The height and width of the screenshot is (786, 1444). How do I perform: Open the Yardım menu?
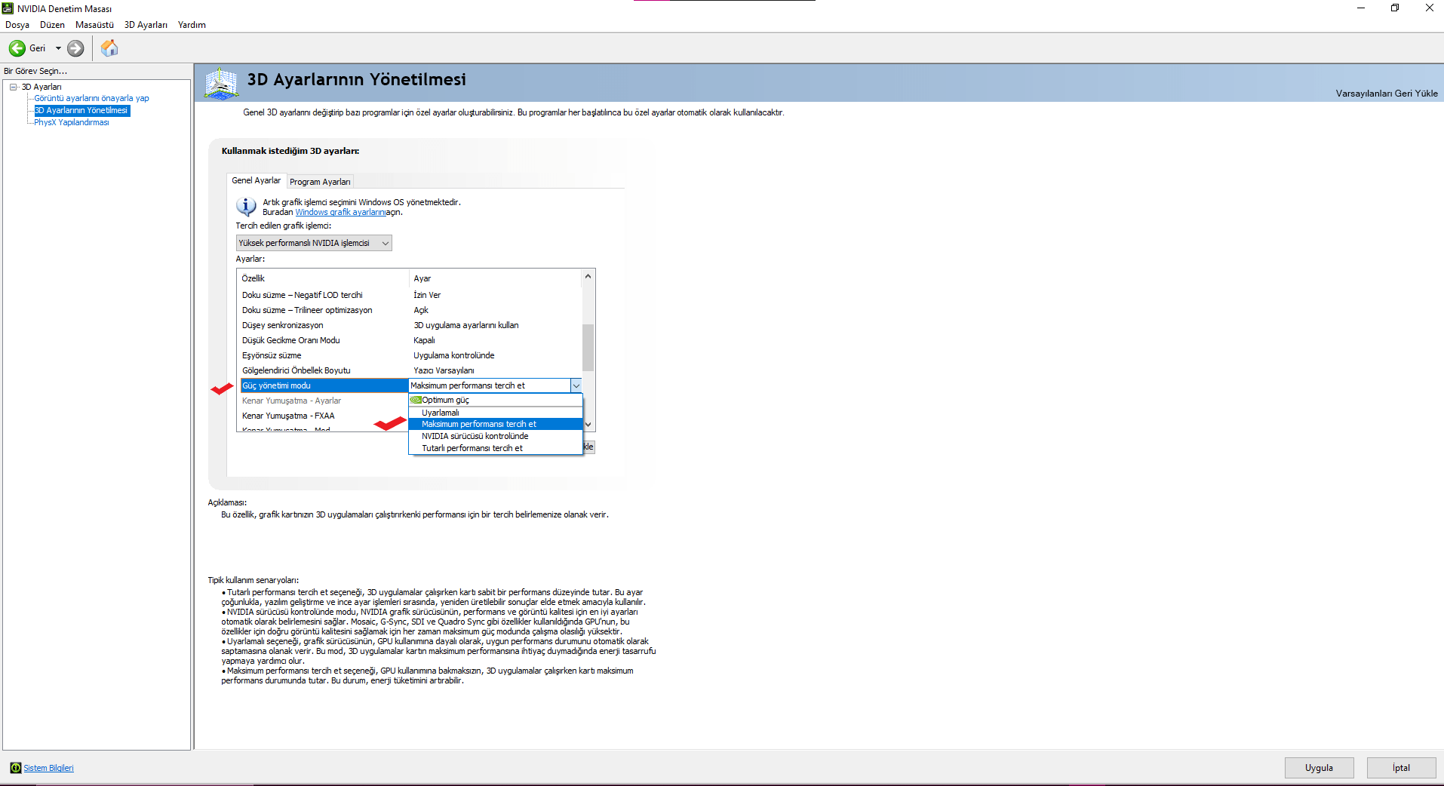click(x=192, y=25)
